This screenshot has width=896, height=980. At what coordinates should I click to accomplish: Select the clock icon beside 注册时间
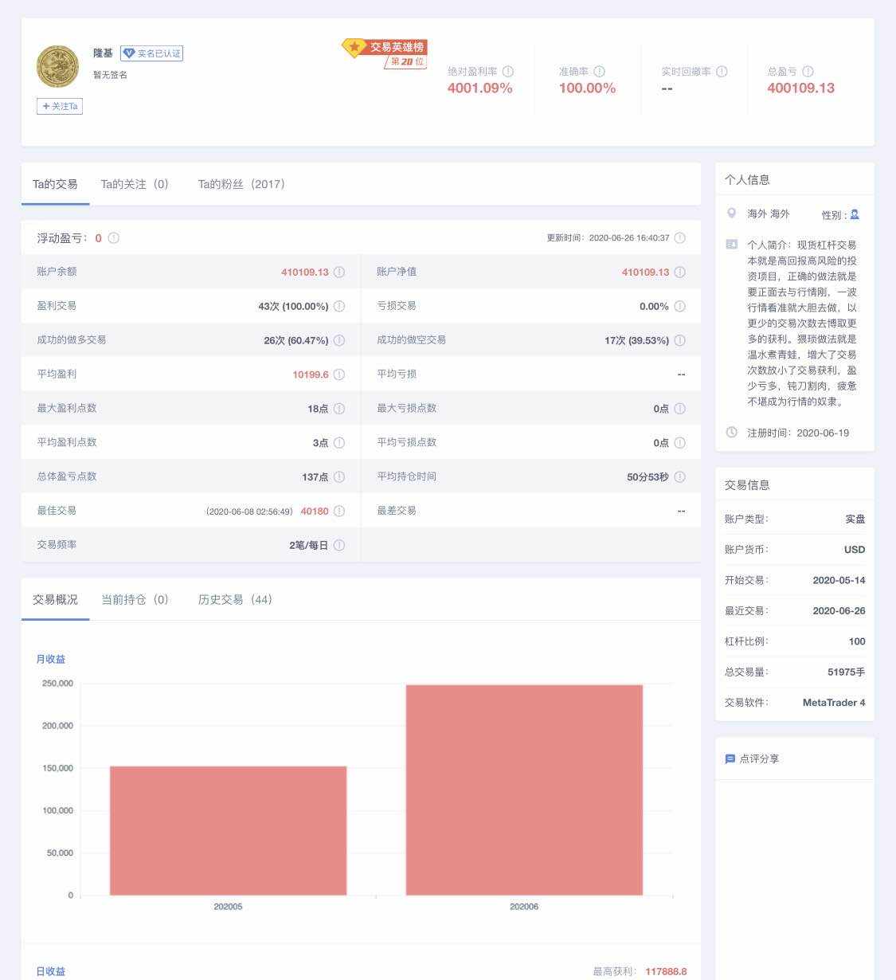click(732, 433)
